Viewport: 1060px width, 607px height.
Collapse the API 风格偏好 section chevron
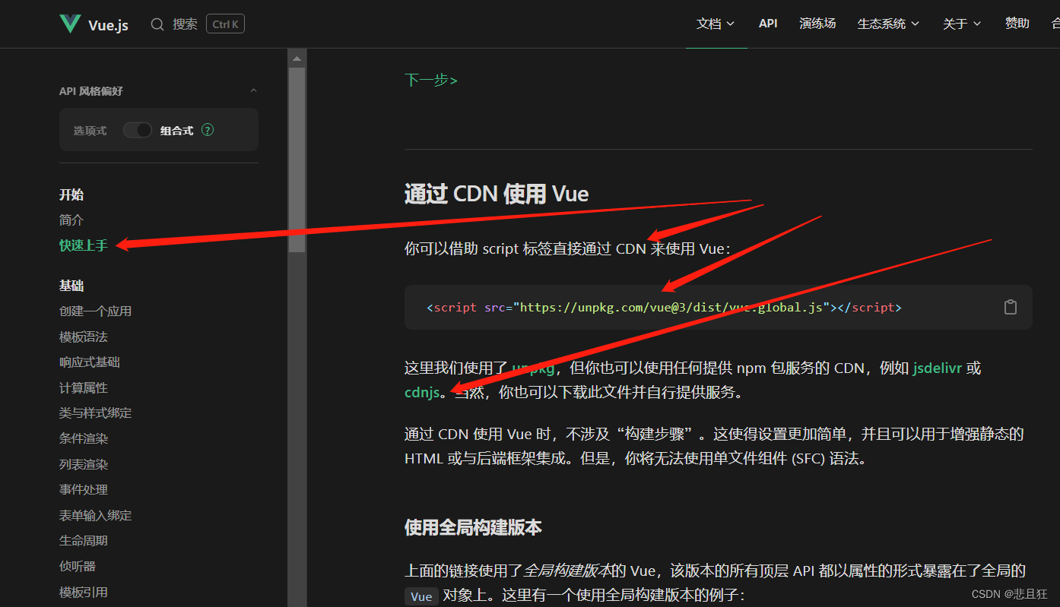click(254, 91)
